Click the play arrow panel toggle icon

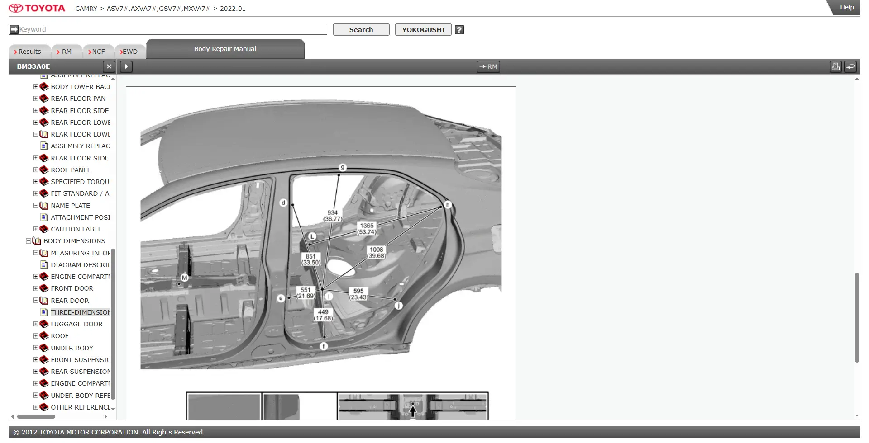126,66
